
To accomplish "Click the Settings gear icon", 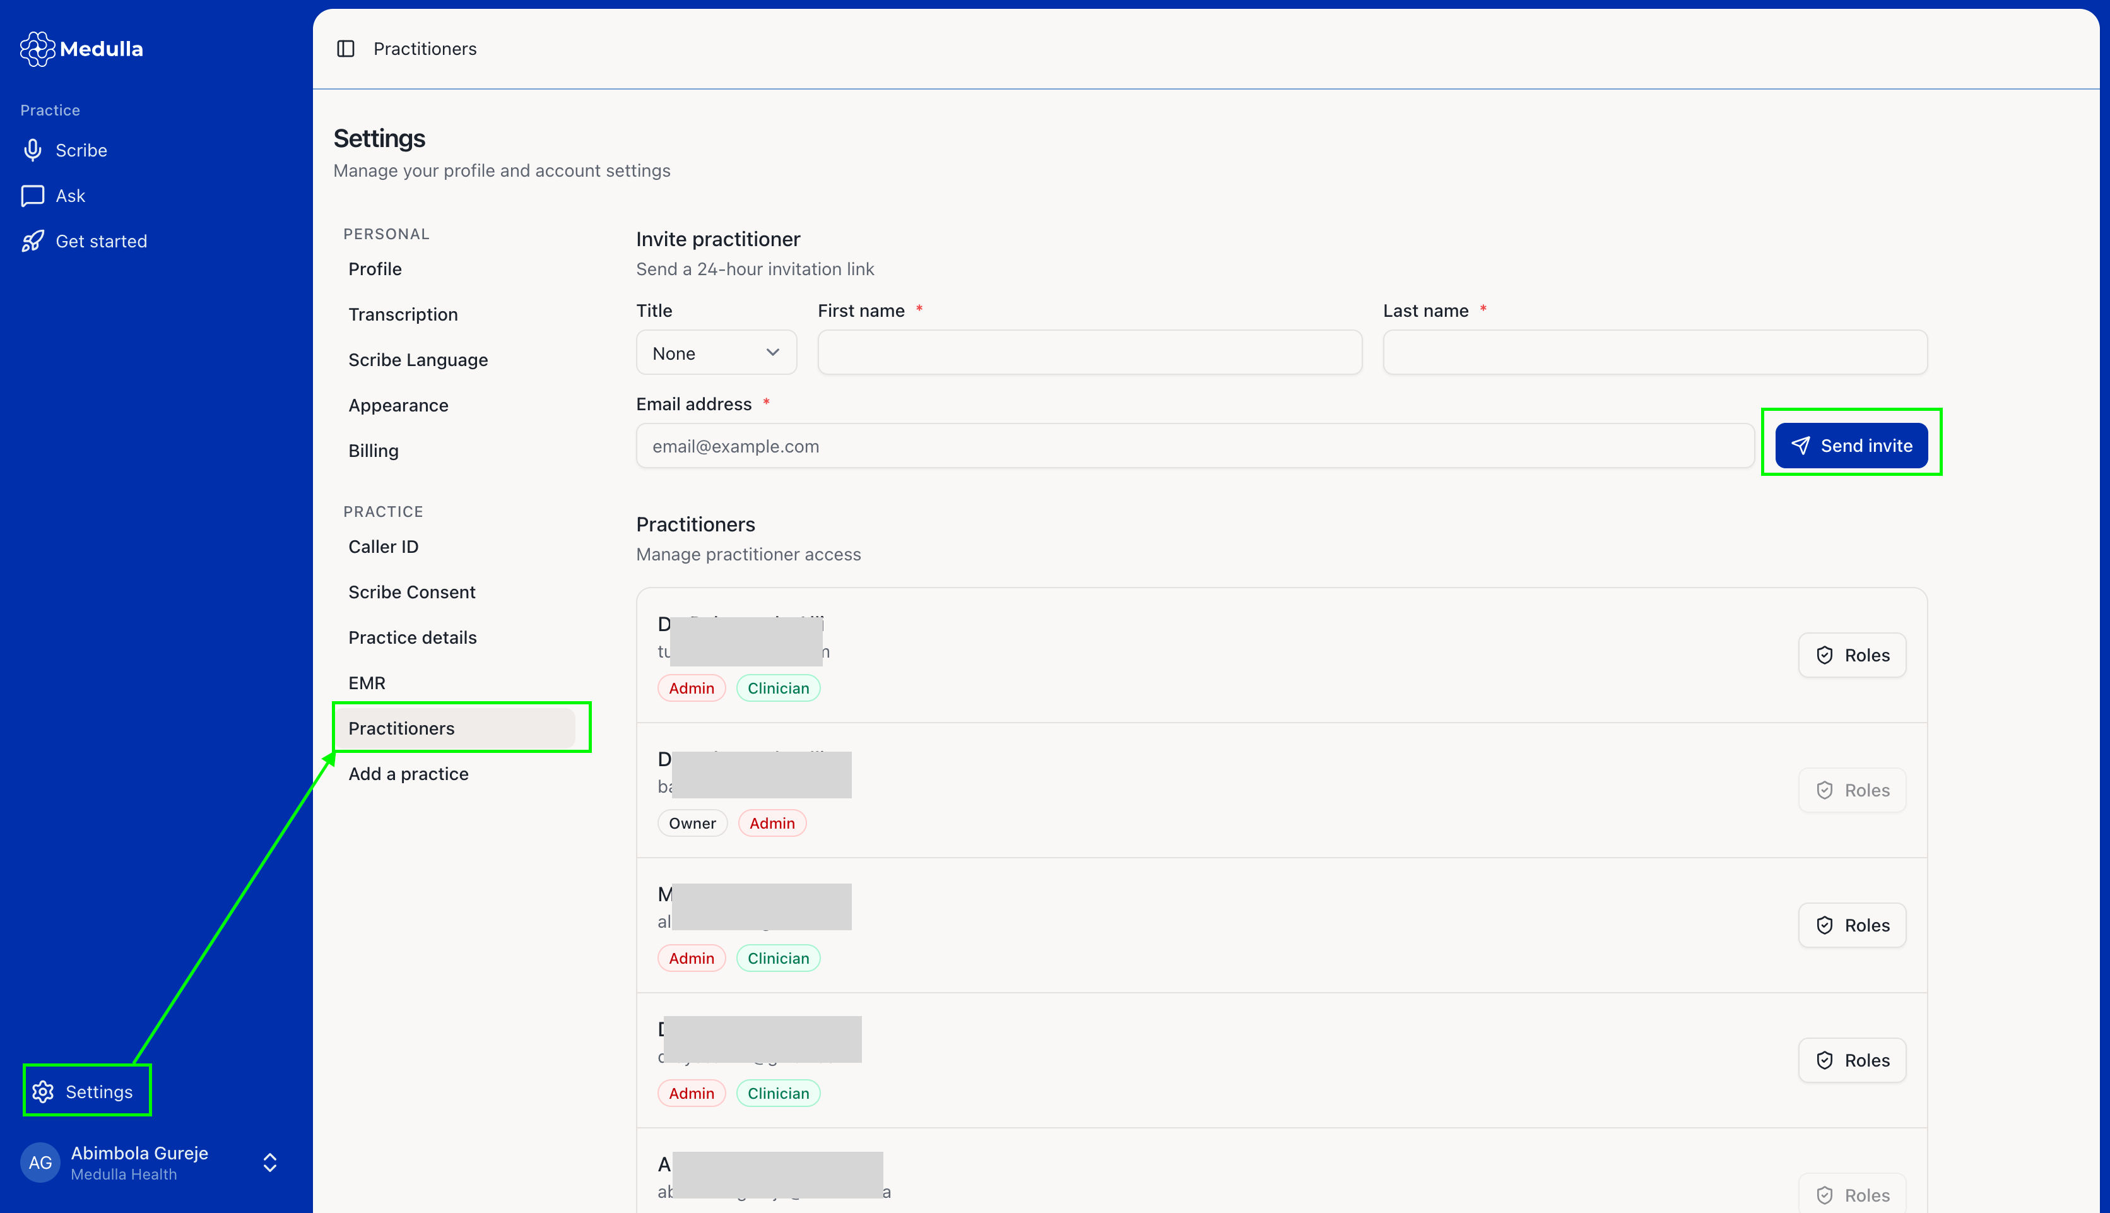I will (x=42, y=1091).
